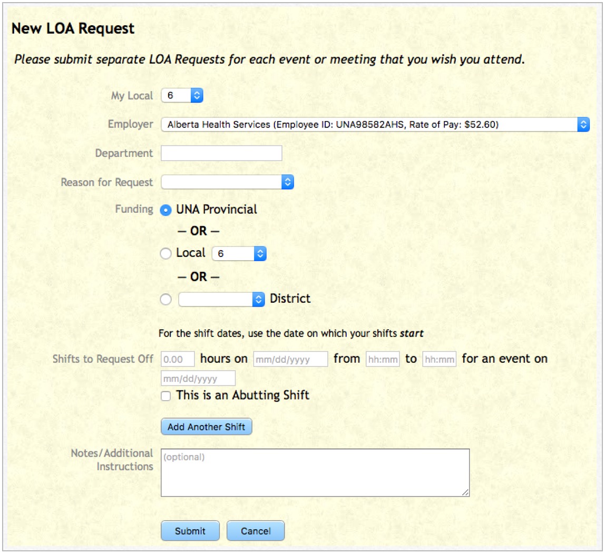Submit the New LOA Request form
The width and height of the screenshot is (605, 554).
coord(190,531)
